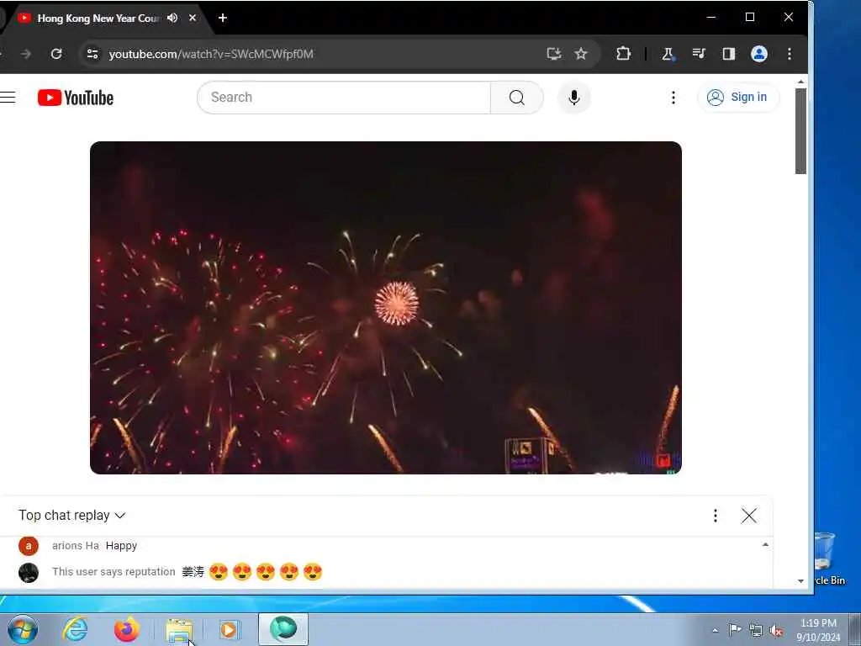
Task: Close the chat replay panel
Action: point(749,516)
